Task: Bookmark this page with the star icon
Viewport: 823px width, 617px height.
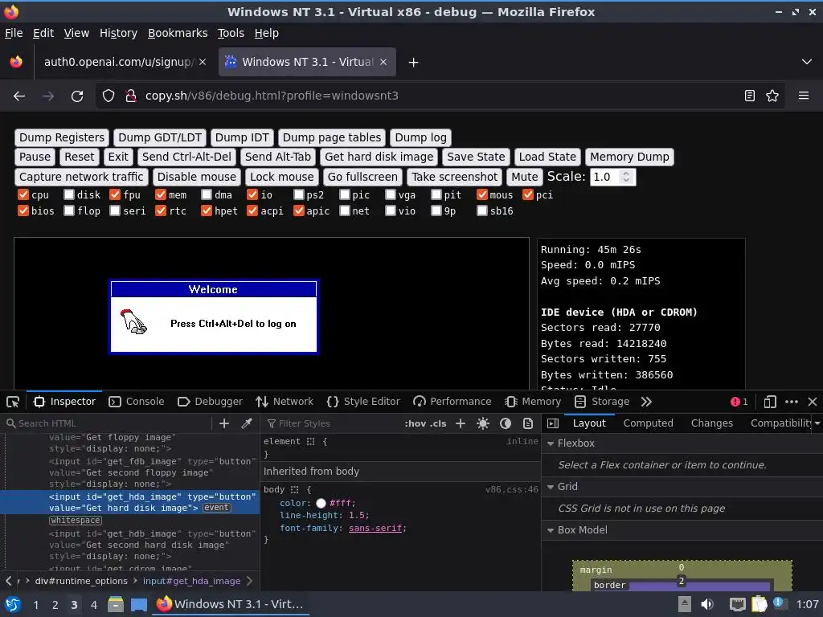Action: coord(772,96)
